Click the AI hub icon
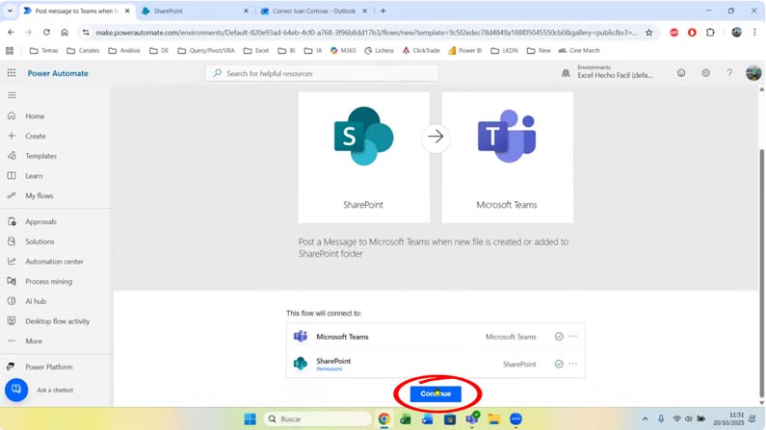The image size is (766, 430). (x=12, y=301)
